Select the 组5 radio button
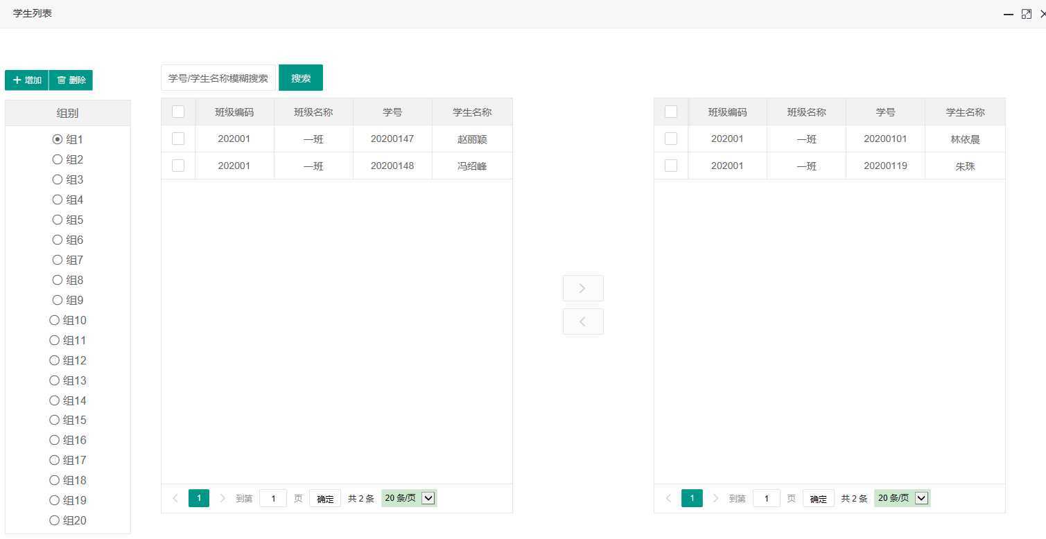The width and height of the screenshot is (1046, 539). click(58, 220)
